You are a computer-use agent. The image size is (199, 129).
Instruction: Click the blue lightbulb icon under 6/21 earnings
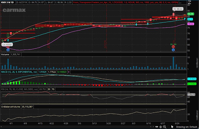click(x=173, y=50)
